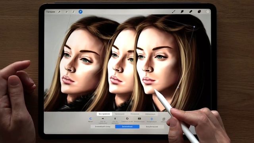254x143 pixels.
Task: Switch to the Искажение (Distort) tab
Action: tap(135, 114)
